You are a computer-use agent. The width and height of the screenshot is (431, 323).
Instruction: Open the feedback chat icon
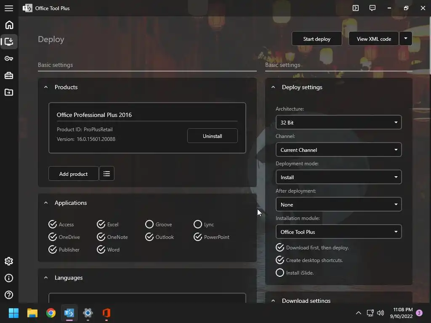[372, 8]
